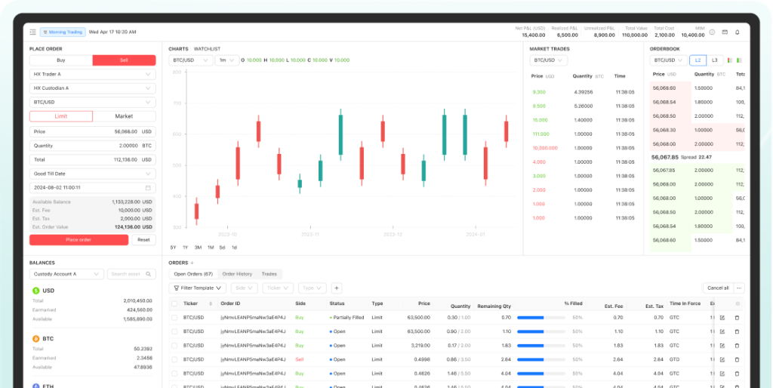Select the CHARTS tab
Screen dimensions: 773x388
178,49
